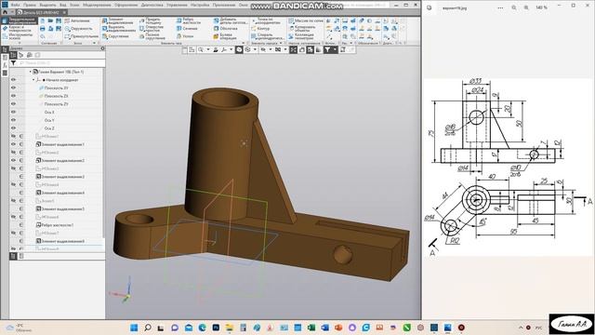Select the Контур tool in the ribbon

(260, 29)
